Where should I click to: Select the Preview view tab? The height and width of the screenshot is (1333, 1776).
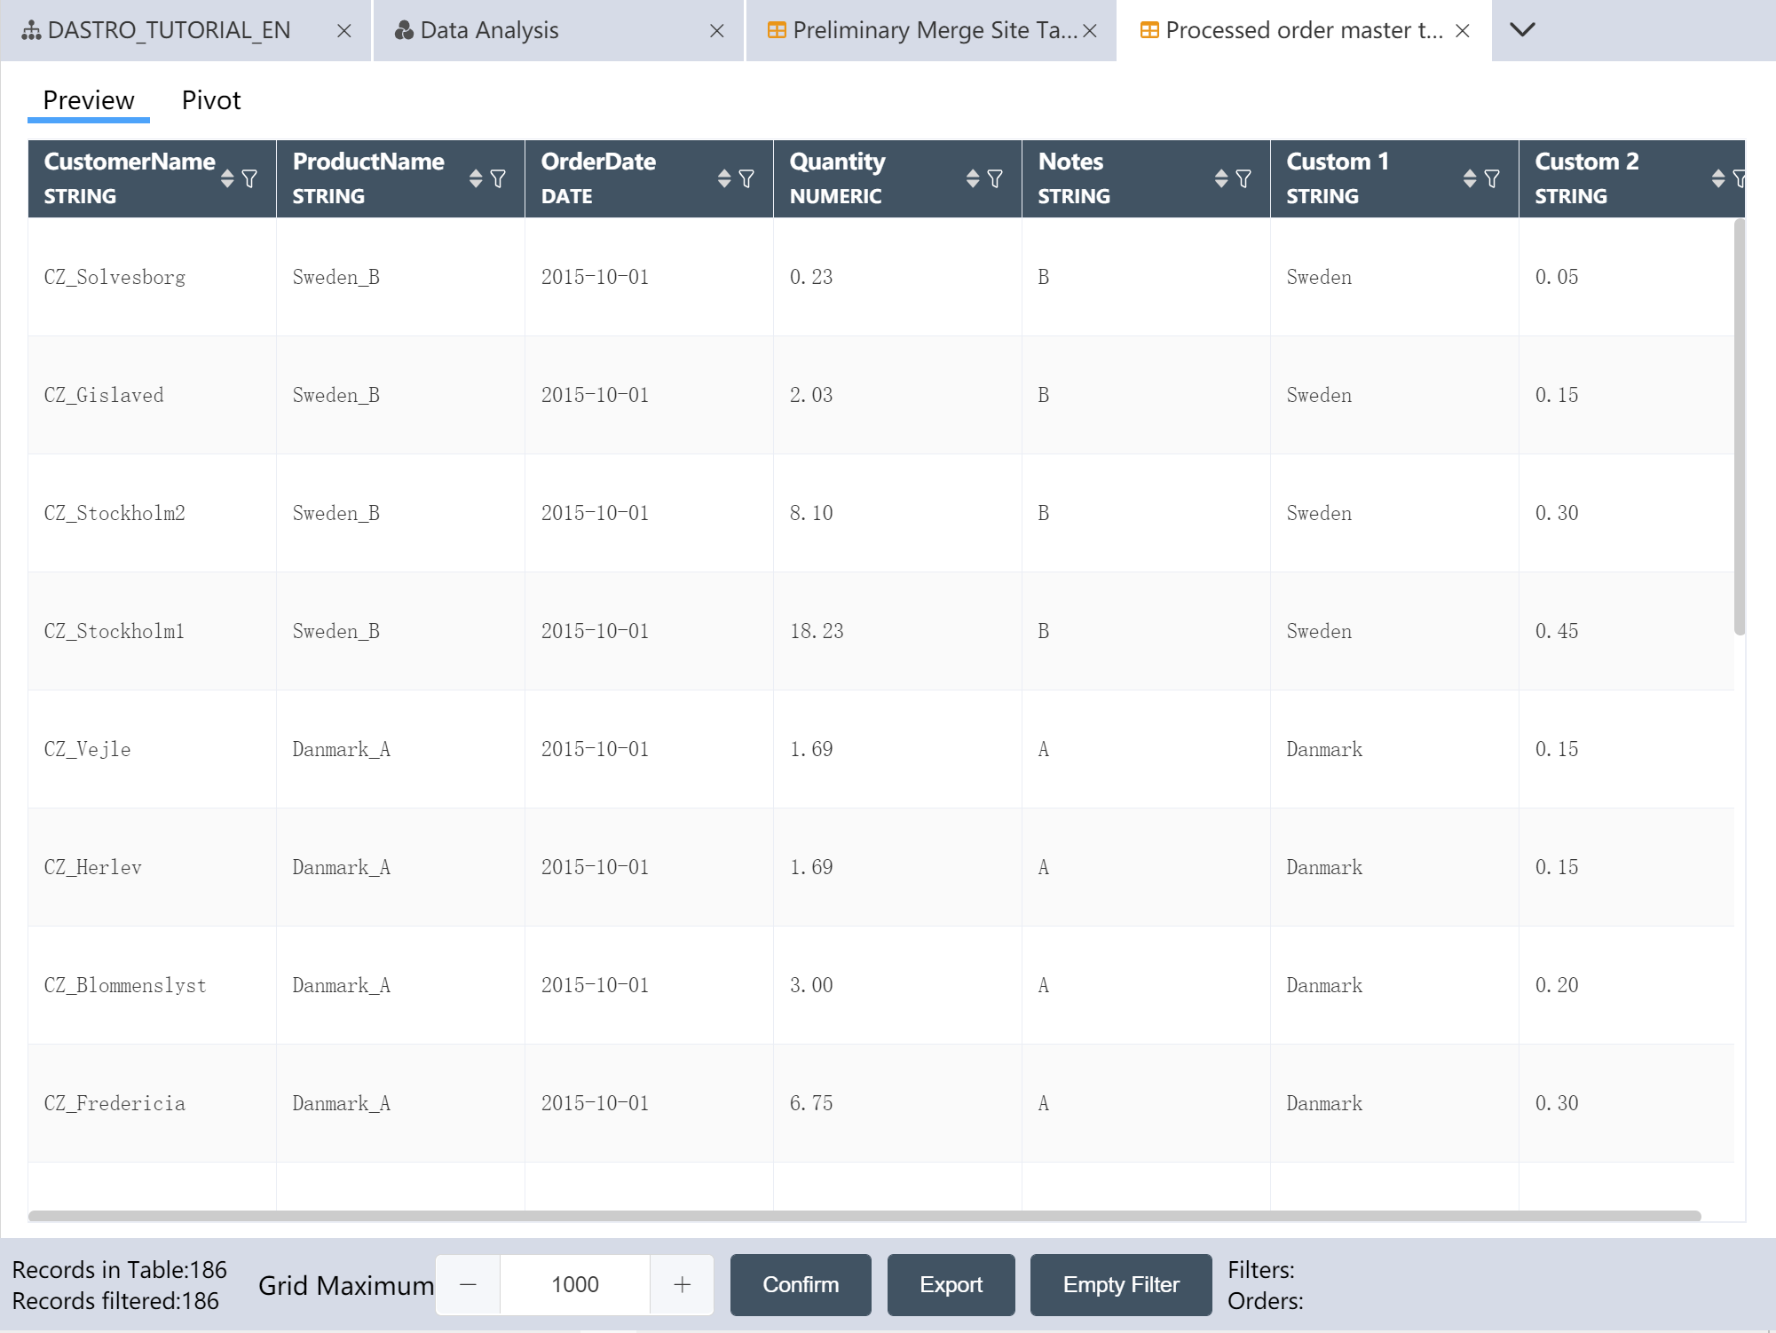pos(89,100)
